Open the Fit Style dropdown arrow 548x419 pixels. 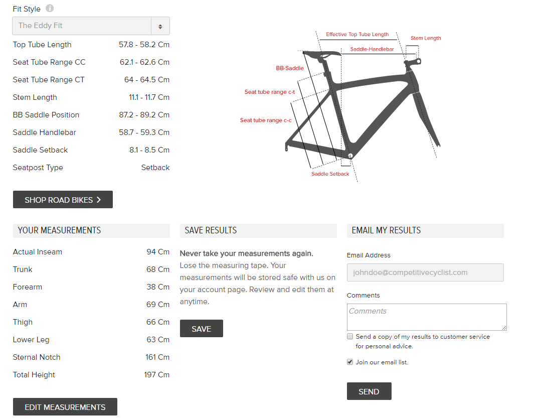160,26
